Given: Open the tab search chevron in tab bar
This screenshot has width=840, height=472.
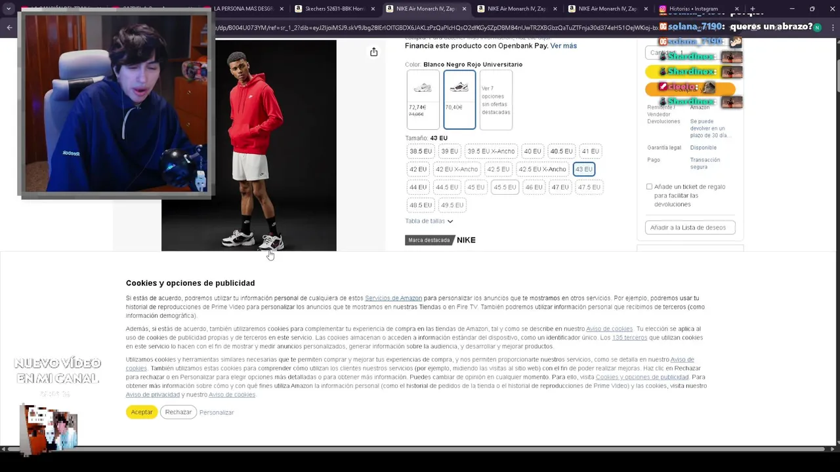Looking at the screenshot, I should pos(9,9).
